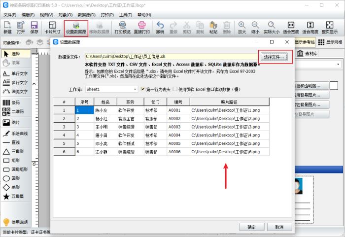The width and height of the screenshot is (345, 237).
Task: Open a file with 打开 icon
Action: 21,28
